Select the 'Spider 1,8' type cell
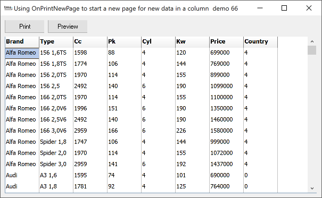The width and height of the screenshot is (322, 198). (56, 142)
